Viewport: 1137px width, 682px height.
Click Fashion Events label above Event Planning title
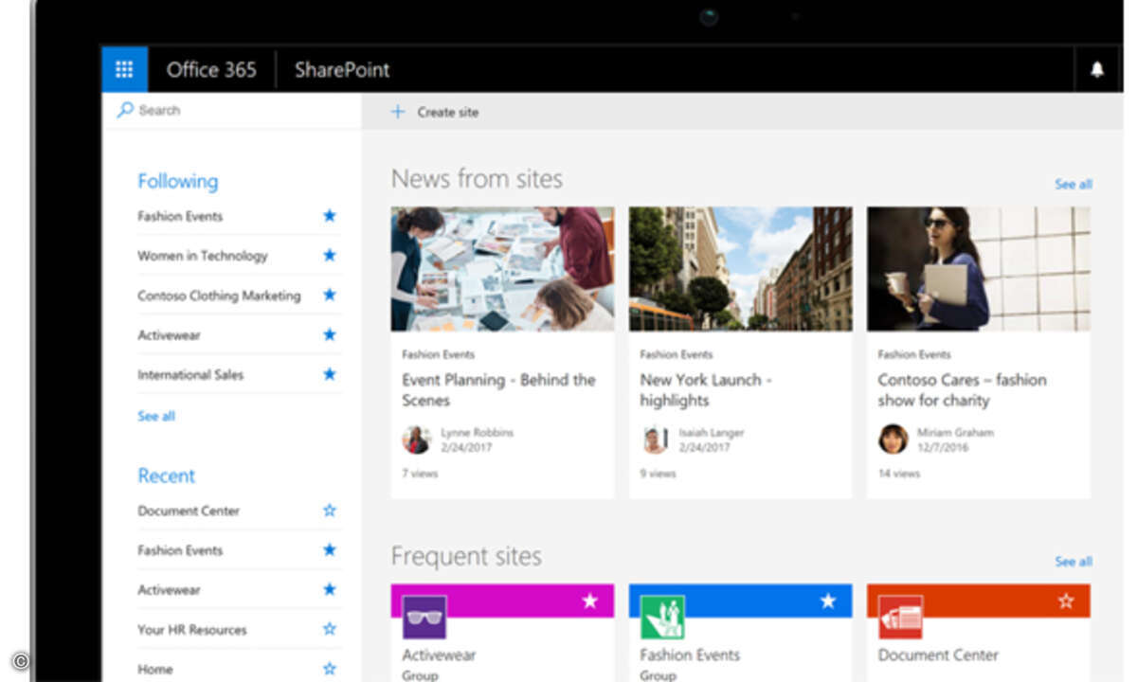[439, 354]
